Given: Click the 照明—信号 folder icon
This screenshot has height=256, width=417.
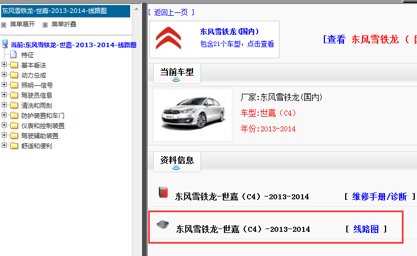Looking at the screenshot, I should click(14, 85).
